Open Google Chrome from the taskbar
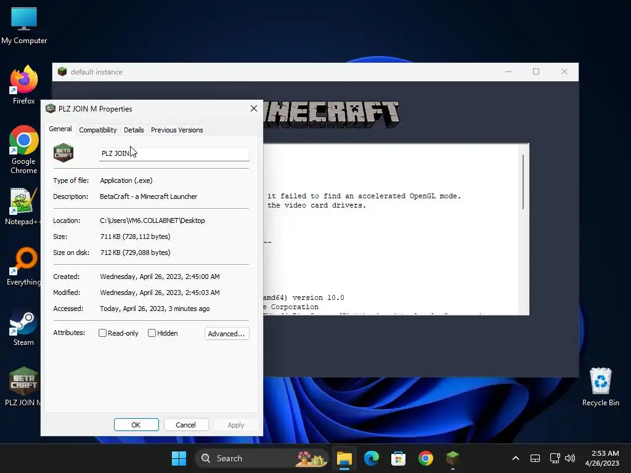The image size is (631, 473). point(425,458)
